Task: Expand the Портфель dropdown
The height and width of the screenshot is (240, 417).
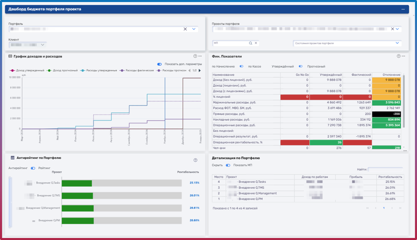Action: pyautogui.click(x=194, y=29)
